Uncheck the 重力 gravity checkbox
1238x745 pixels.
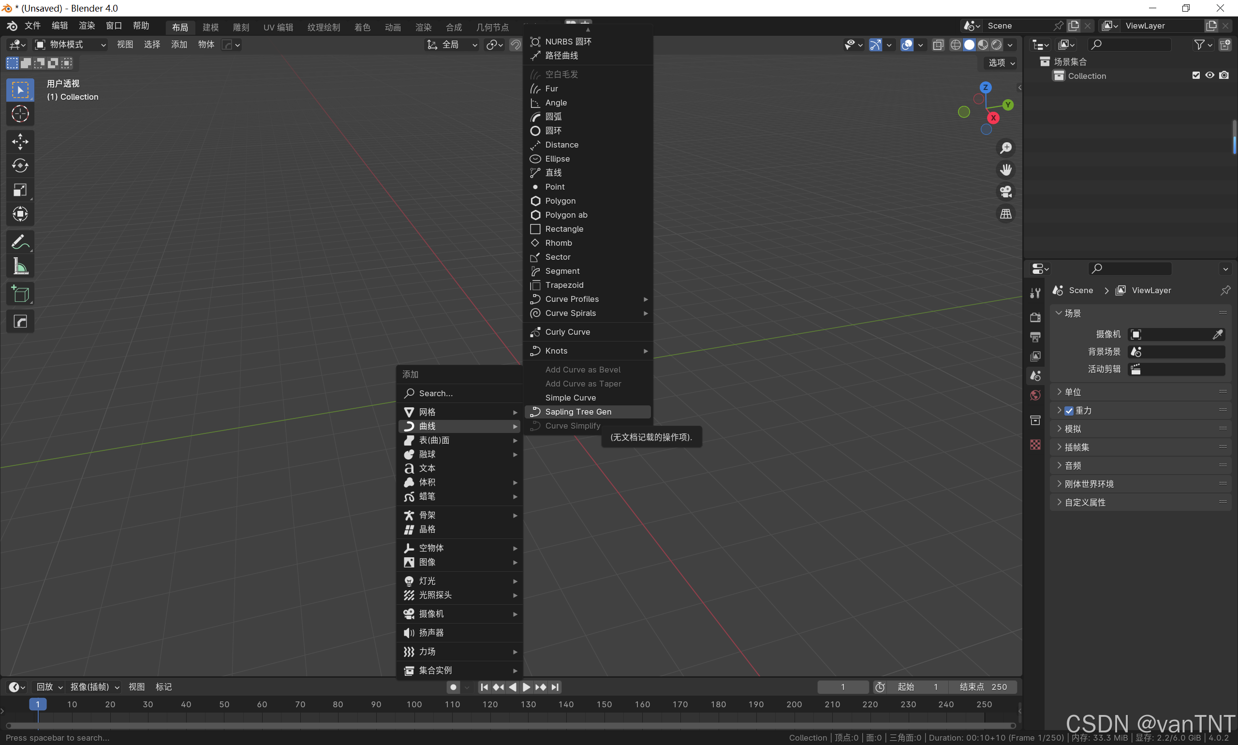click(1069, 411)
